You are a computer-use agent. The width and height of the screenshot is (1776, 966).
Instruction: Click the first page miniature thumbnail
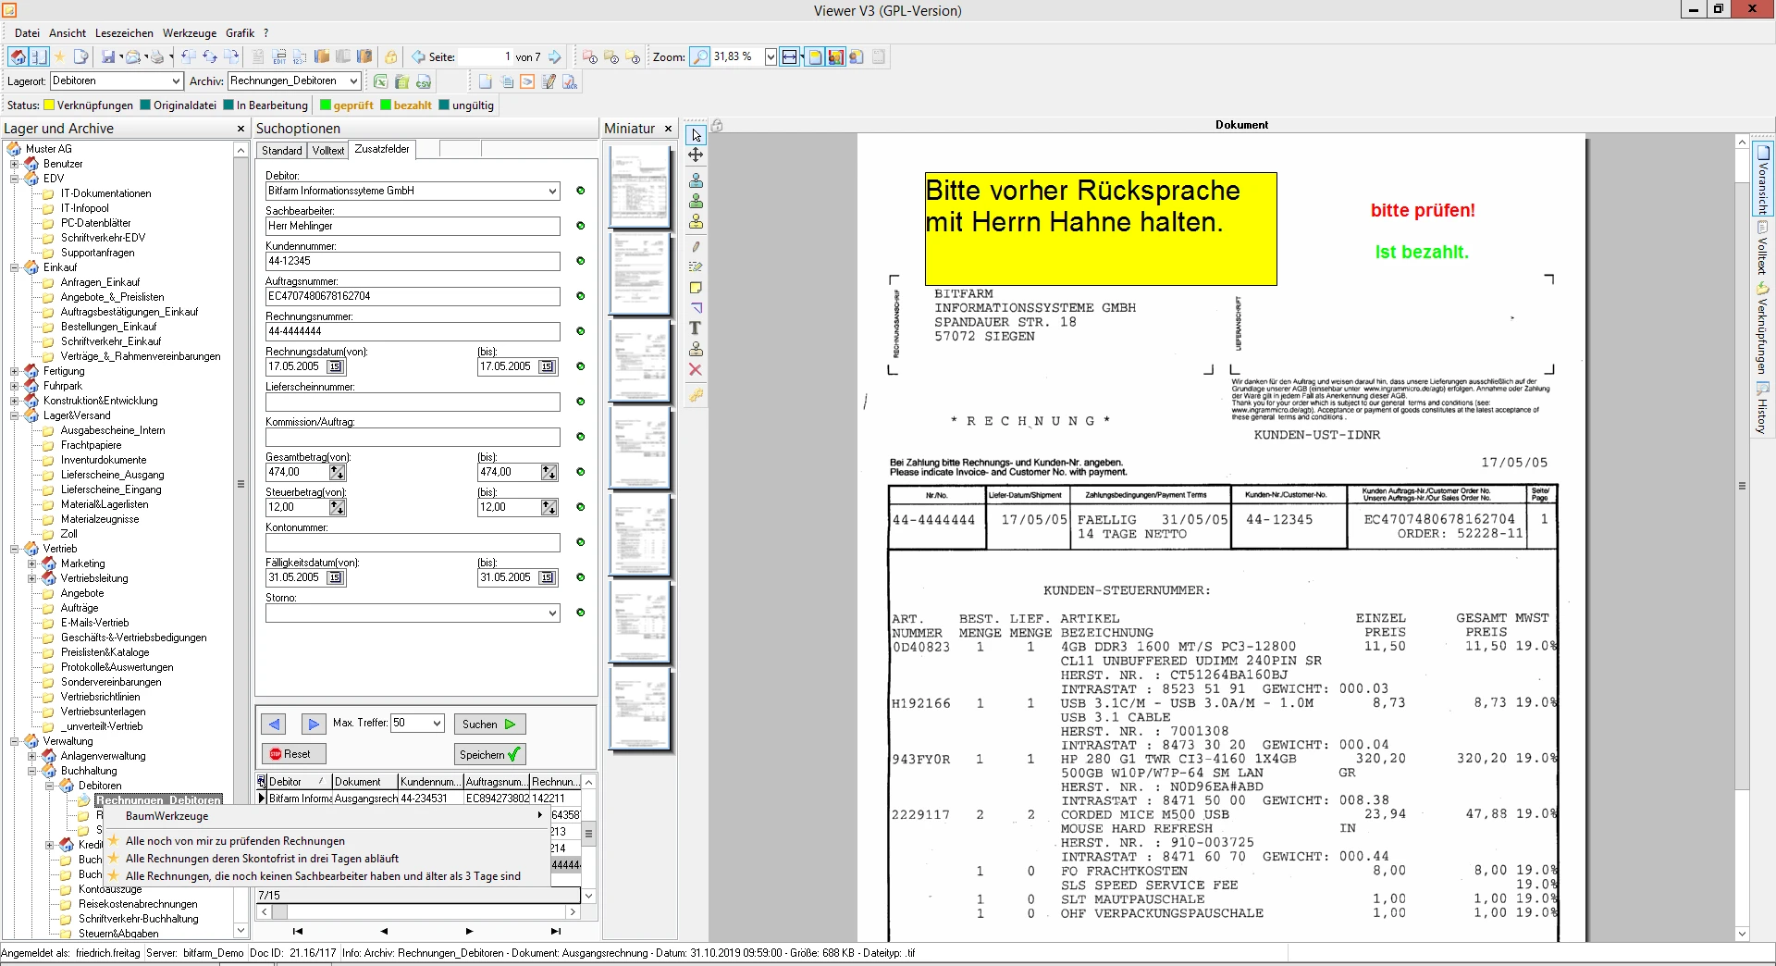(638, 185)
